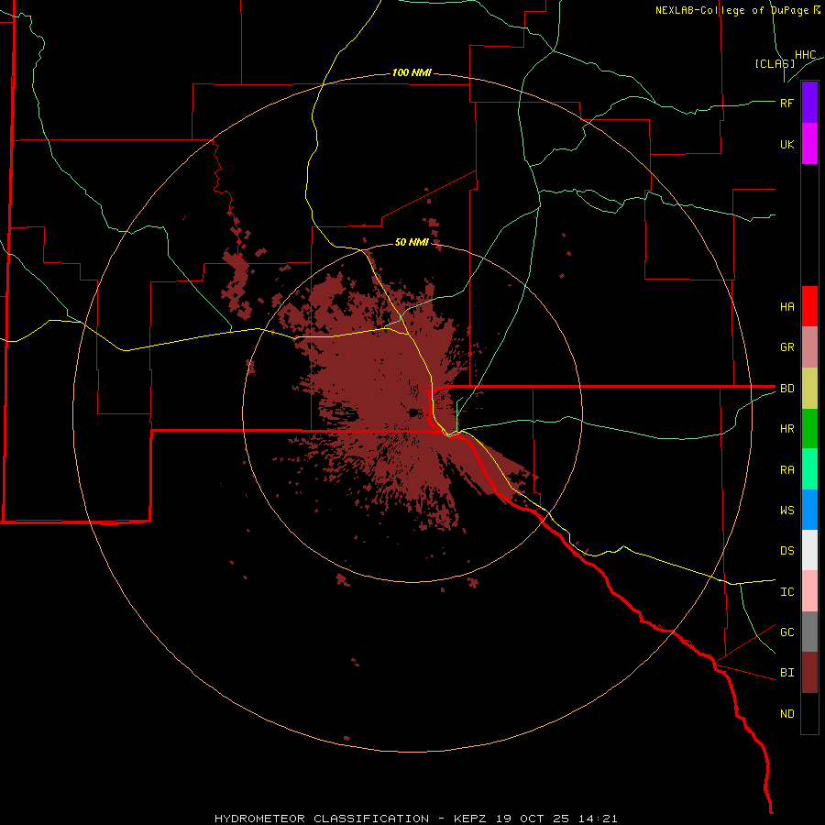The width and height of the screenshot is (825, 825).
Task: Click the HA red legend swatch
Action: point(809,306)
